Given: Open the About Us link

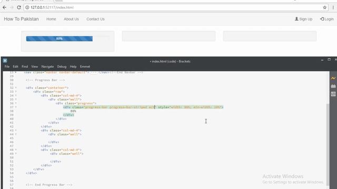Looking at the screenshot, I should [71, 19].
